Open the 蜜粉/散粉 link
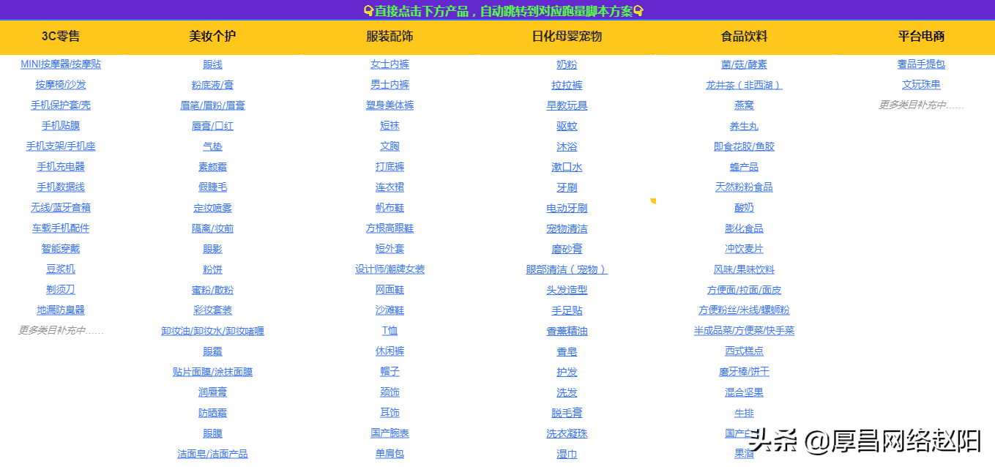This screenshot has height=467, width=995. click(x=212, y=290)
